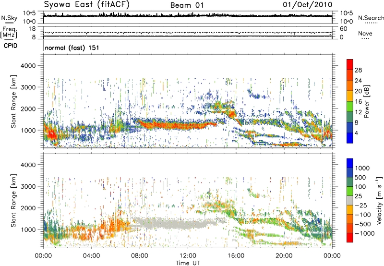
Task: Click the 'Time UT' axis title
Action: 188,263
